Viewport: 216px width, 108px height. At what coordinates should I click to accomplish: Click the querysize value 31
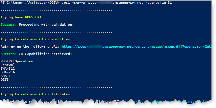coord(170,3)
